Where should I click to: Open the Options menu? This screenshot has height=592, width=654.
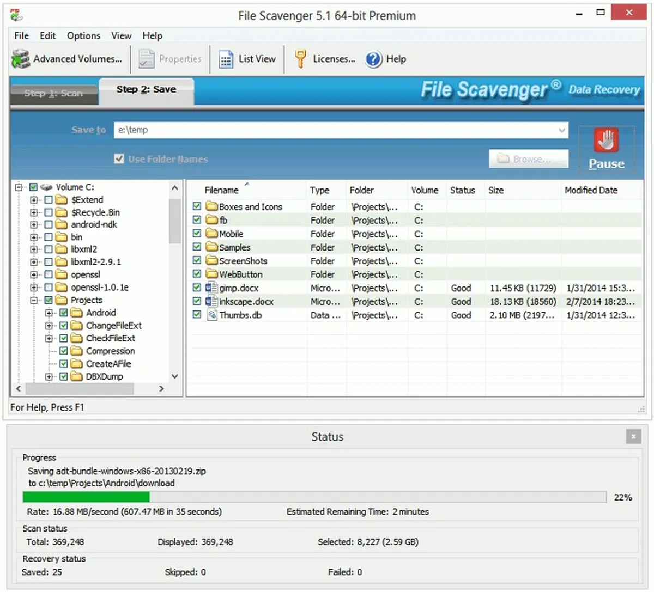[x=83, y=36]
